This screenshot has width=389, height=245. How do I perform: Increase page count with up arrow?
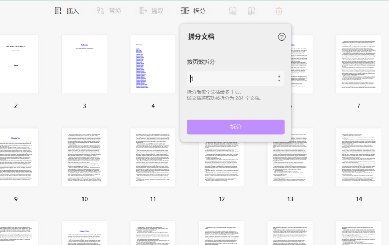click(279, 76)
